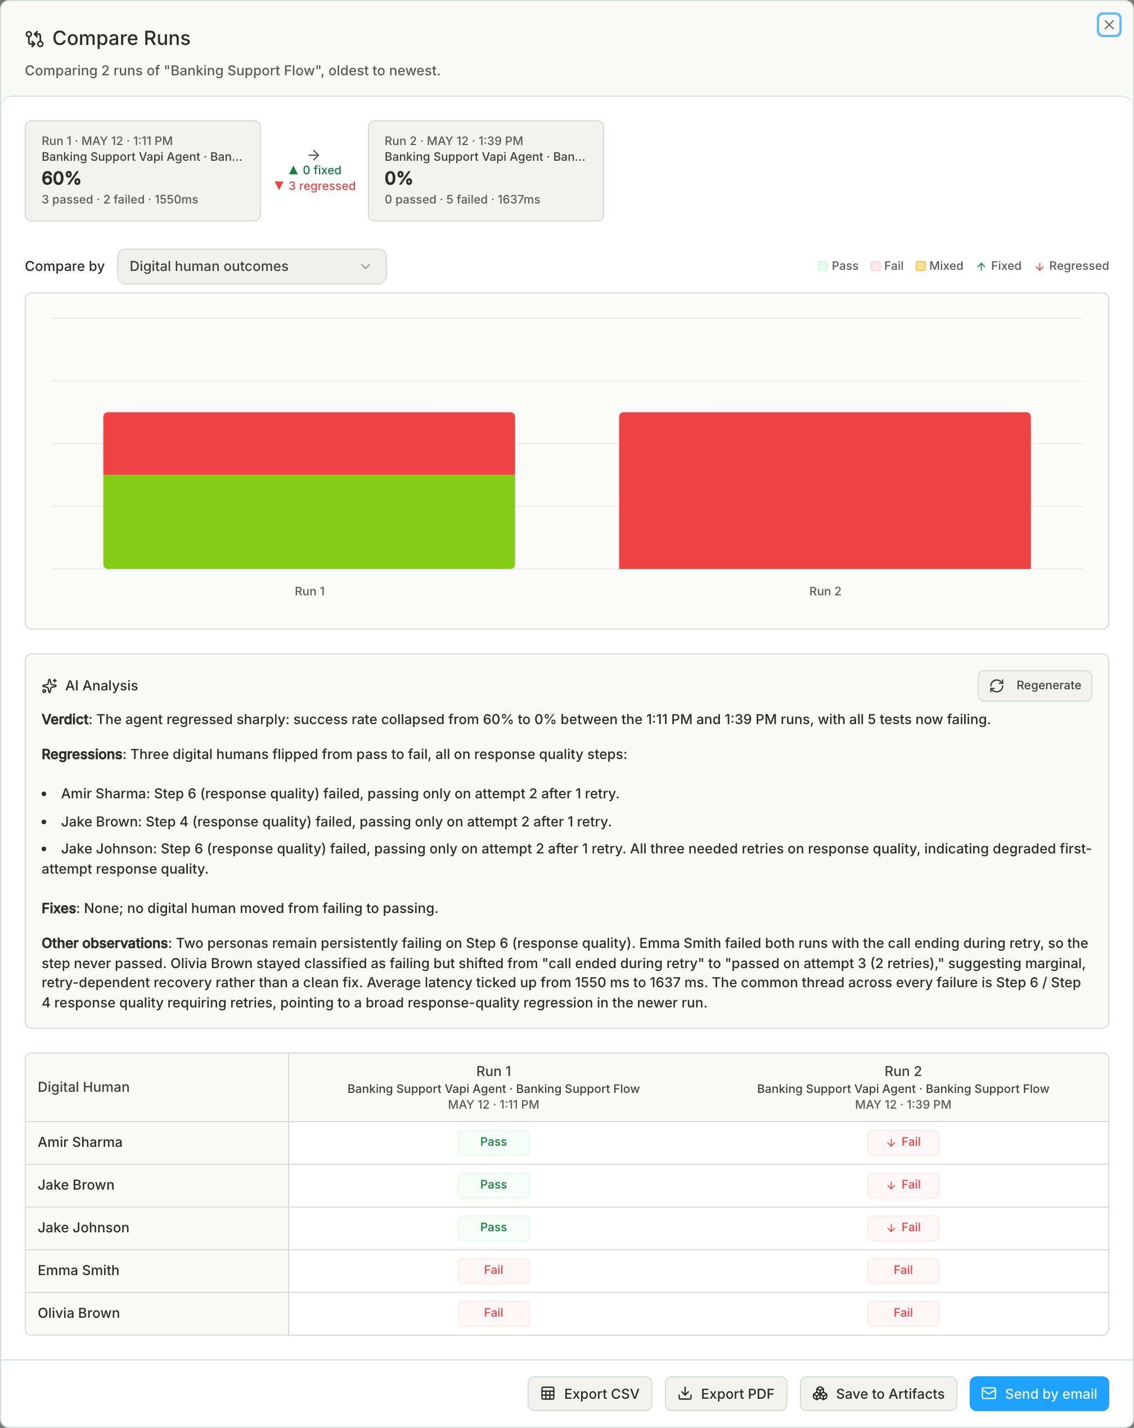Click the AI Analysis sparkle icon
Screen dimensions: 1134x1428
point(49,685)
